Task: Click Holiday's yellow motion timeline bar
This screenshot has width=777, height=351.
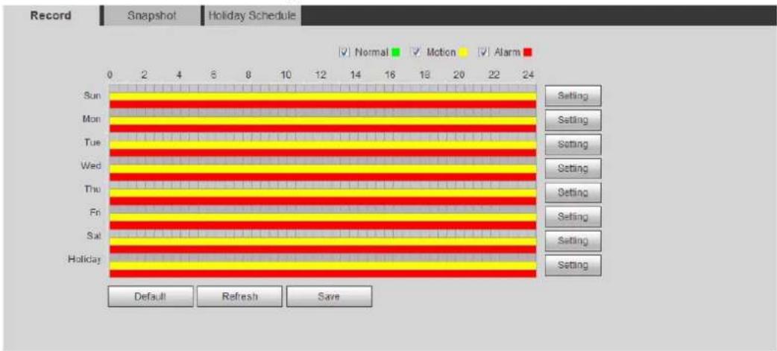Action: tap(323, 265)
